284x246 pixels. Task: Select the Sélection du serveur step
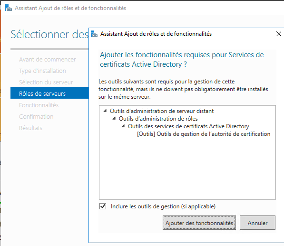pyautogui.click(x=46, y=82)
